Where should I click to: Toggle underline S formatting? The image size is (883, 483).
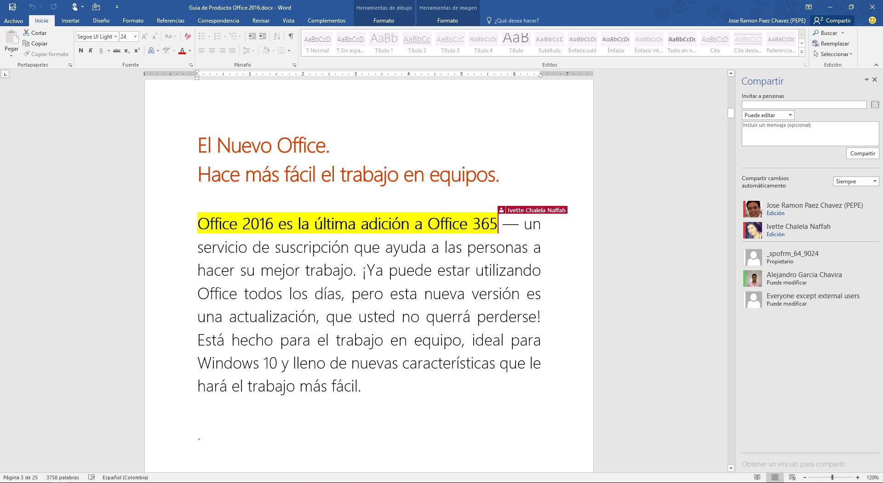click(101, 51)
